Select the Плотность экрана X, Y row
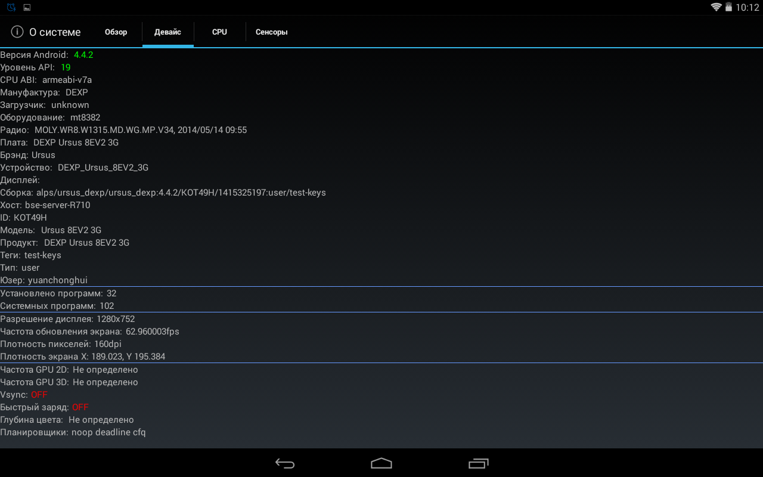Viewport: 763px width, 477px height. pos(381,357)
